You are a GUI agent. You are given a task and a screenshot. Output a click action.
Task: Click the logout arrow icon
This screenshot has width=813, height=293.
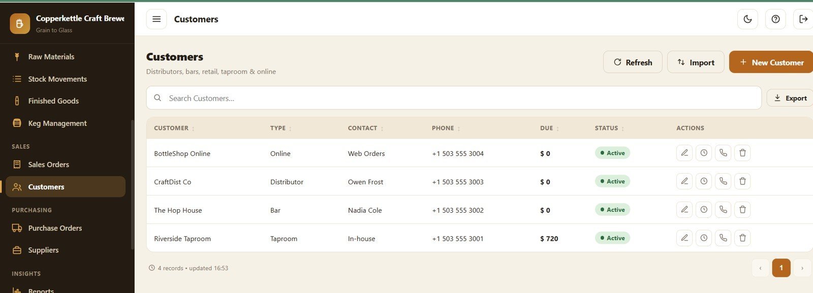(803, 19)
